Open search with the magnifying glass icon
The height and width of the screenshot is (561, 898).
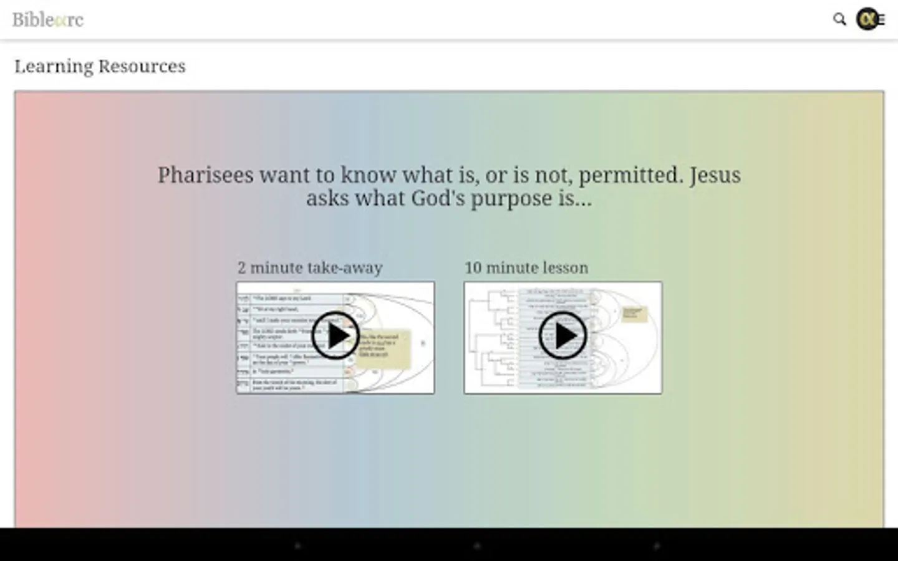839,19
